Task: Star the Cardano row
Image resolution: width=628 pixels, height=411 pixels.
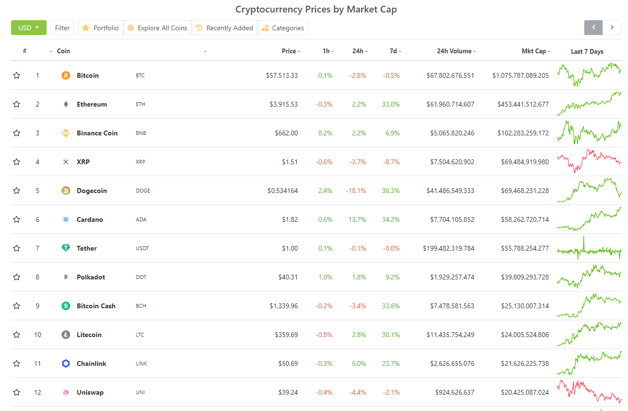Action: tap(17, 219)
